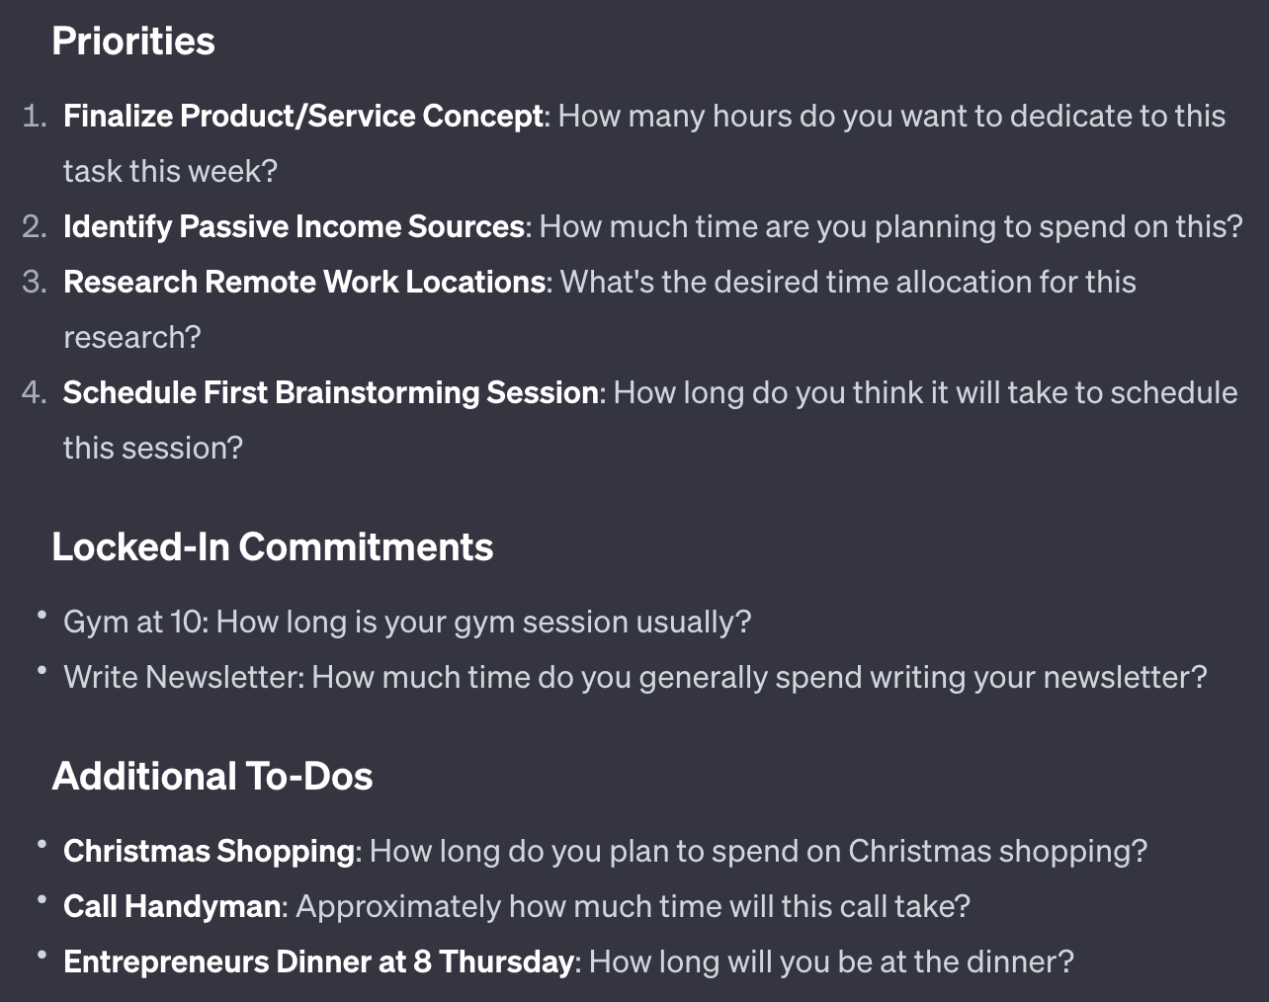Select the bold Research Remote Work Locations label
Image resolution: width=1269 pixels, height=1002 pixels.
304,283
